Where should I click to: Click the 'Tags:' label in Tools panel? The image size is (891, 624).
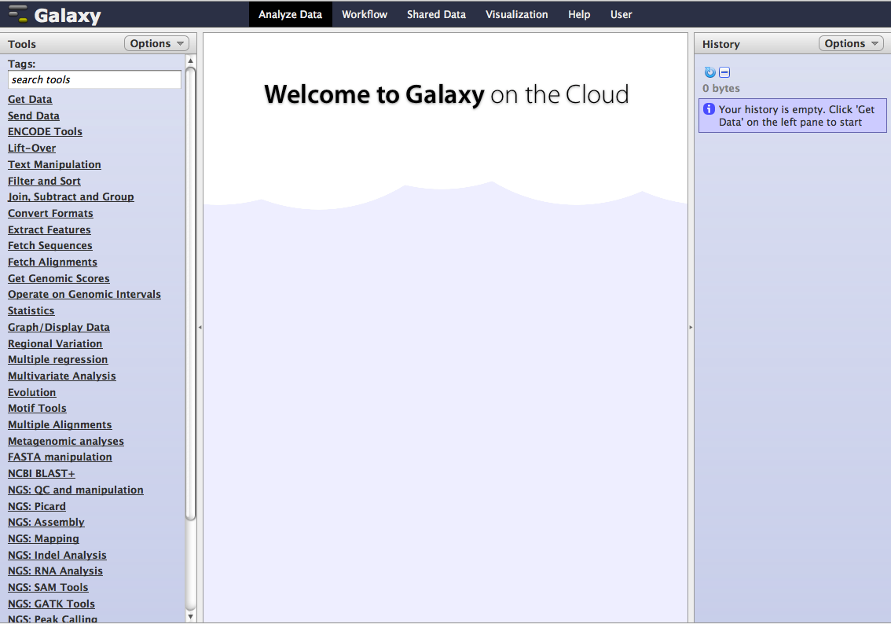click(x=21, y=64)
